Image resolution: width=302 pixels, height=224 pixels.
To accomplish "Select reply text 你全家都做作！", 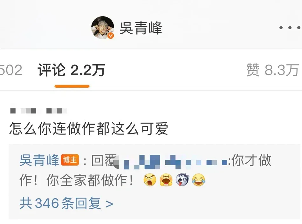I will pos(90,180).
